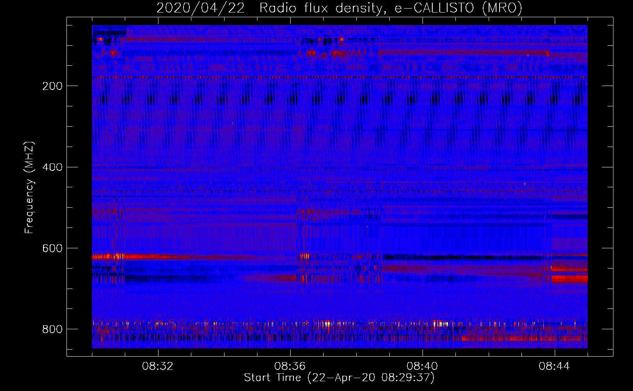Click the 08:36 time tick label

[x=290, y=366]
